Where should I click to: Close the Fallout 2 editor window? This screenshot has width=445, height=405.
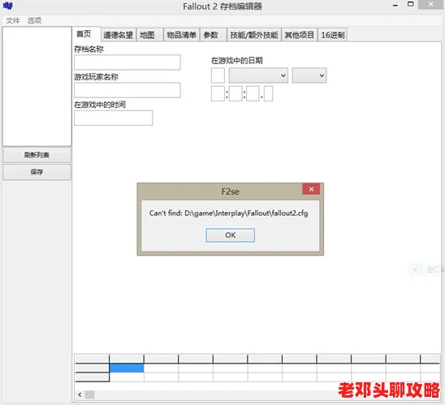pyautogui.click(x=431, y=5)
